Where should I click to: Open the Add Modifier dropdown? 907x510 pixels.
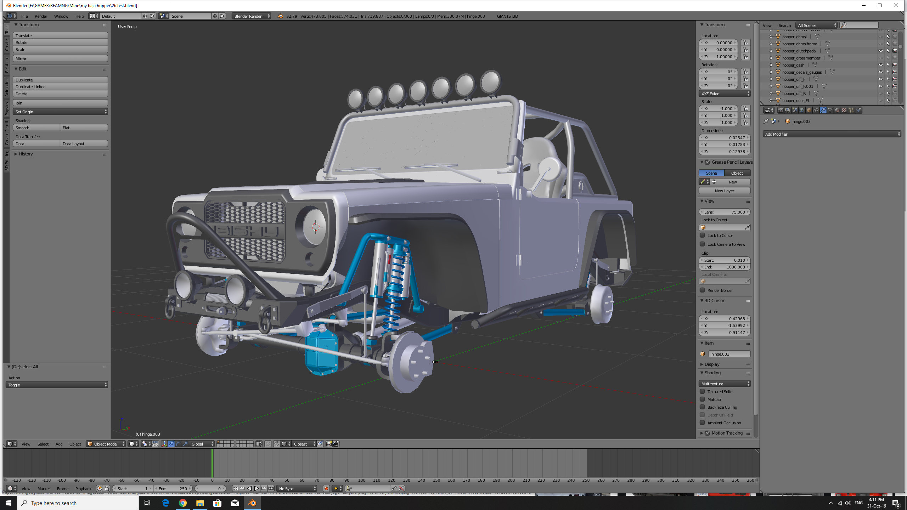[831, 134]
